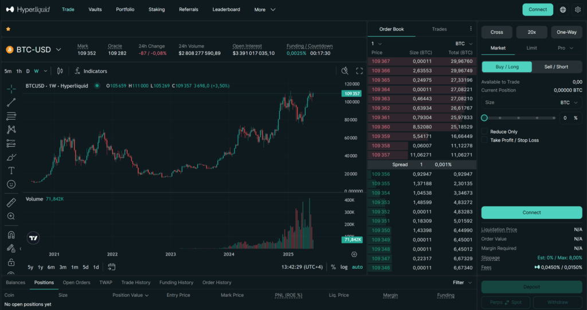Toggle stay in drawing mode pencil-lock icon
The height and width of the screenshot is (310, 587).
tap(11, 248)
